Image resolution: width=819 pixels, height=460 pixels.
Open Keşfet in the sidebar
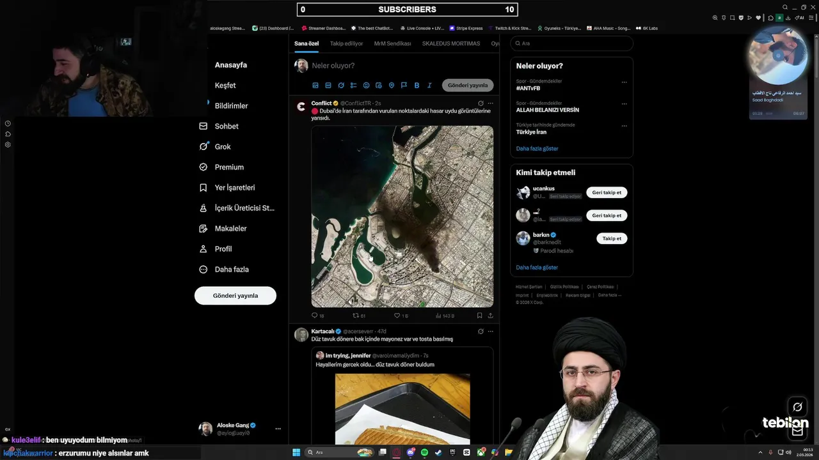(x=225, y=86)
